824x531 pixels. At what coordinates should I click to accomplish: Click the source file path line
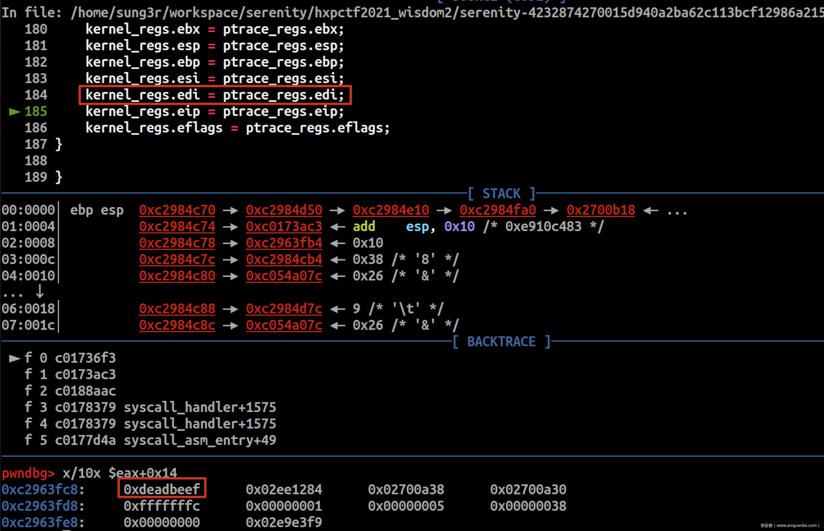coord(412,12)
